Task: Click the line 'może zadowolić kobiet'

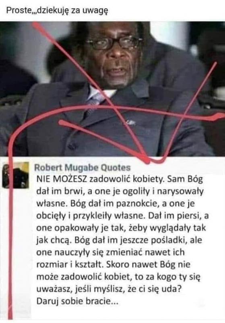Action: (x=118, y=277)
